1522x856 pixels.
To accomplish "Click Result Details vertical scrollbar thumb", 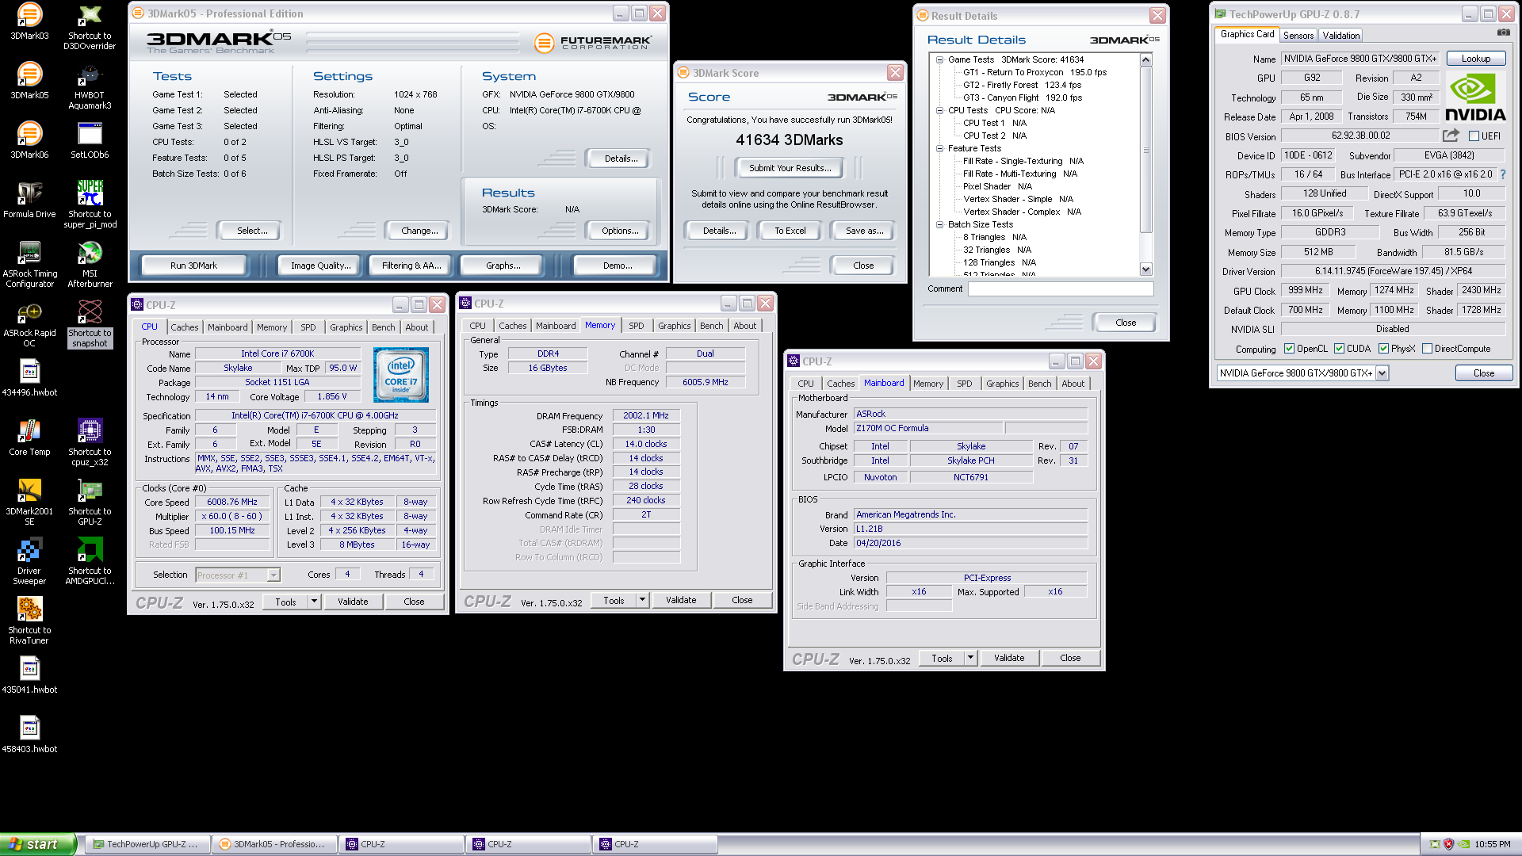I will tap(1145, 150).
